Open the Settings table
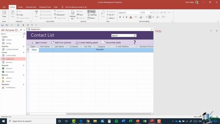 coord(8,43)
